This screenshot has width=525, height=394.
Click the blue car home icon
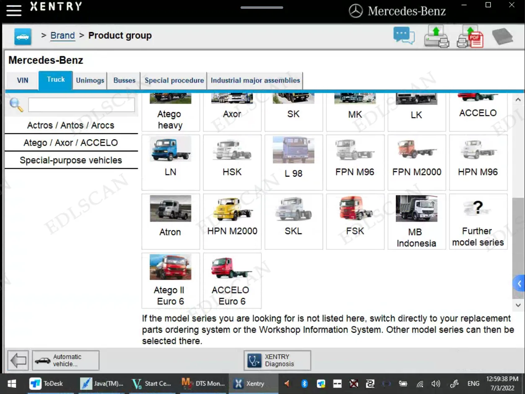click(23, 37)
